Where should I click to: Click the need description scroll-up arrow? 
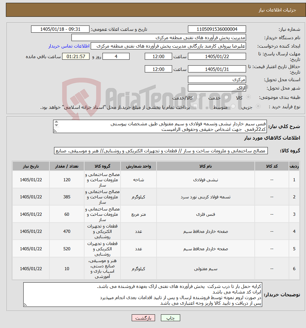tap(56, 122)
